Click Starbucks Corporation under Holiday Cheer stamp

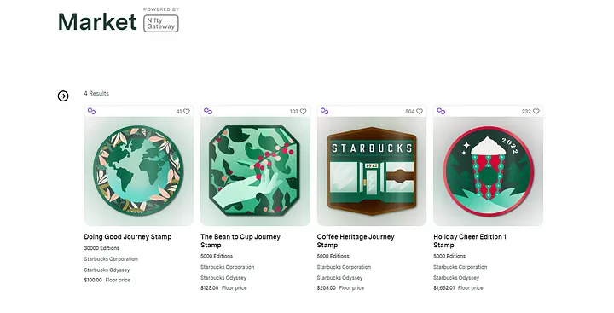[x=460, y=267]
